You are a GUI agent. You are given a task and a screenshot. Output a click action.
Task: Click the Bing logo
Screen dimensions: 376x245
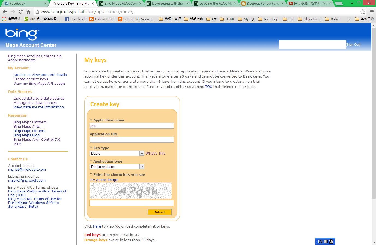21,33
